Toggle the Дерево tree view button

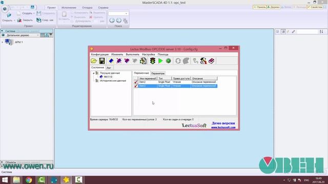[x=273, y=7]
